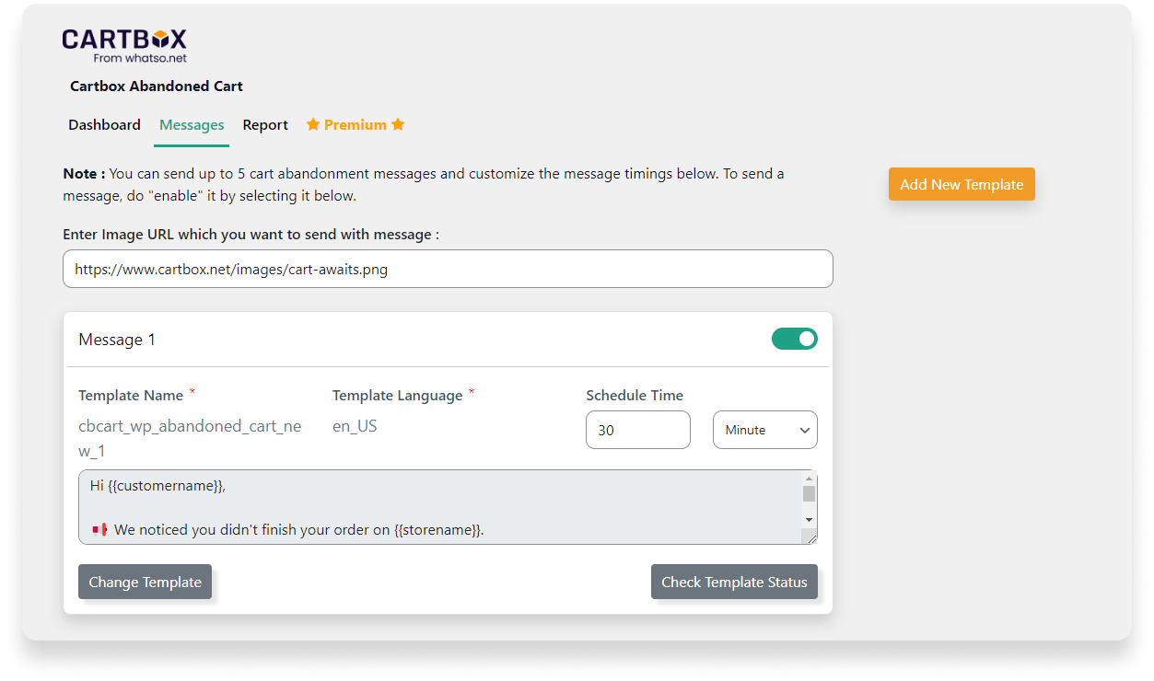Click the megaphone emoji in the message text

[100, 530]
